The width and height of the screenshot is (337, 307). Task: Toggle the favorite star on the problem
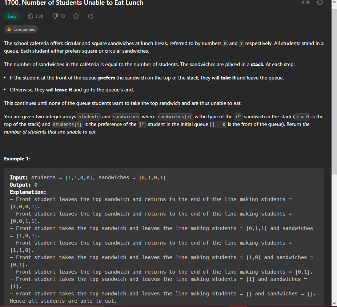(x=76, y=16)
